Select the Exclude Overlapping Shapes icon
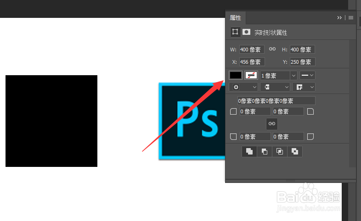Image resolution: width=361 pixels, height=221 pixels. (295, 151)
